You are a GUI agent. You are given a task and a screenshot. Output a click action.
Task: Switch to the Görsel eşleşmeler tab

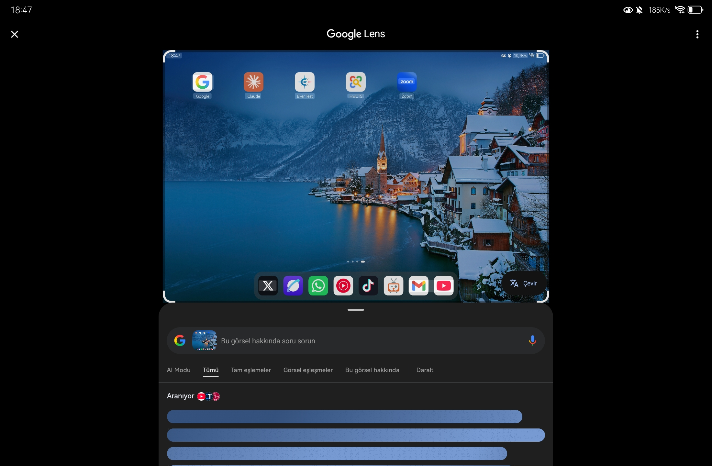pyautogui.click(x=308, y=370)
